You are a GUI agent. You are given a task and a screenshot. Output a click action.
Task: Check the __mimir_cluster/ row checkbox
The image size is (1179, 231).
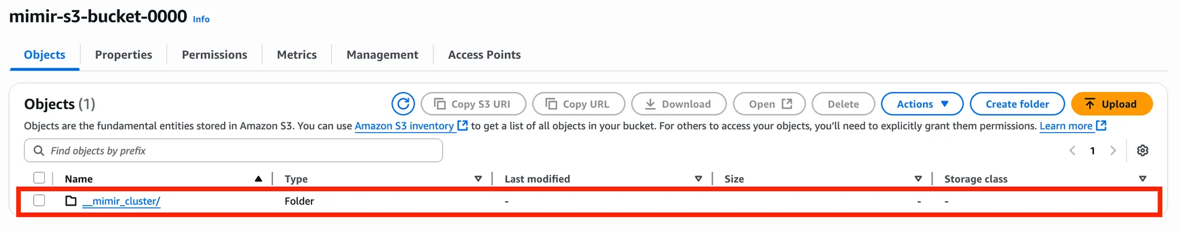[x=39, y=201]
